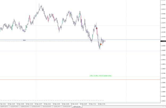Image resolution: width=166 pixels, height=108 pixels.
Task: Click the 1.24455 price scale label
Action: (x=163, y=4)
